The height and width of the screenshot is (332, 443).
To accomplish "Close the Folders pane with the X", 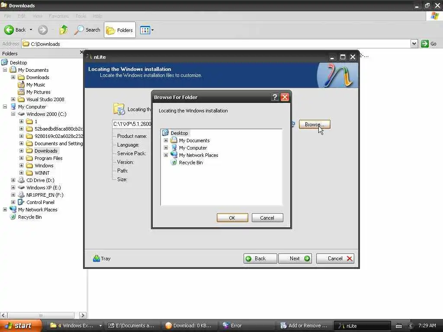I will pyautogui.click(x=81, y=52).
